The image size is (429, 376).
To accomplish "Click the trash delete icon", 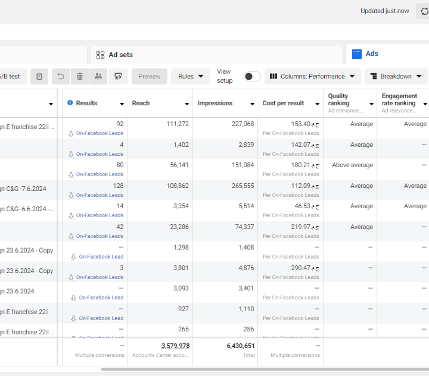I will [80, 76].
